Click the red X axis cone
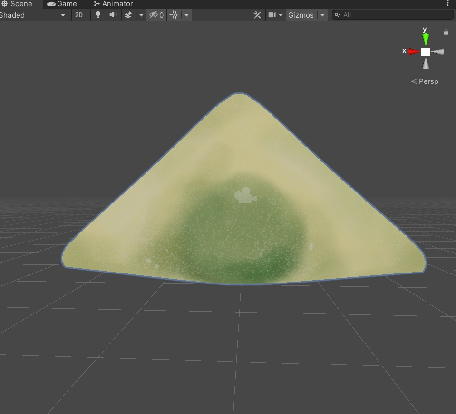456x414 pixels. pyautogui.click(x=414, y=52)
